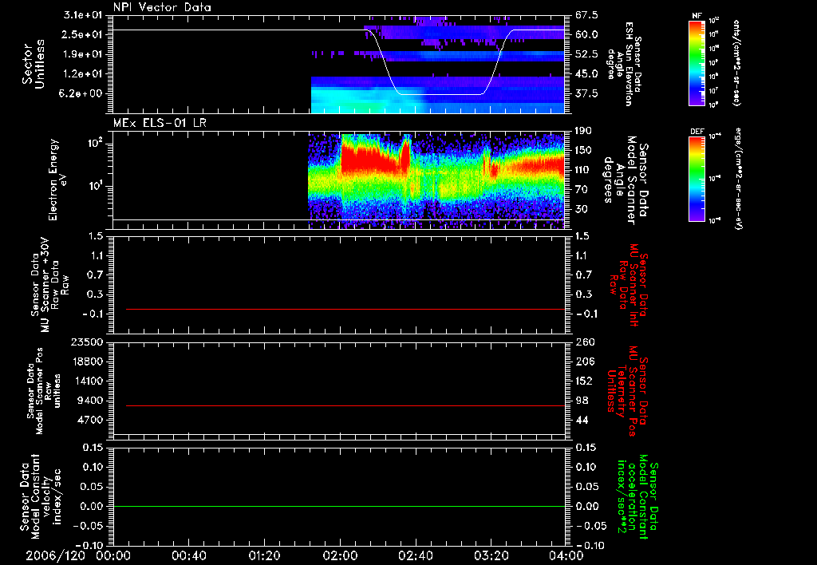Click the "37.5" sun elevation tick label
This screenshot has width=817, height=565.
tap(586, 94)
